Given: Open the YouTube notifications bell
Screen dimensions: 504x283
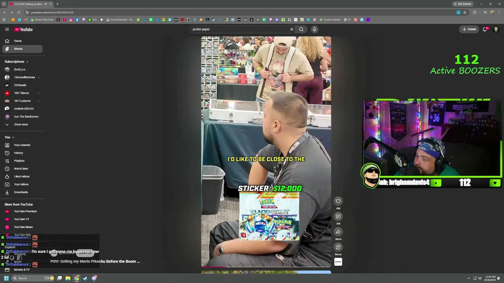Looking at the screenshot, I should 485,29.
